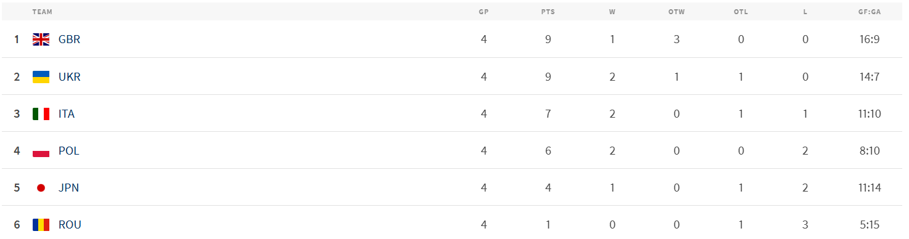This screenshot has width=909, height=239.
Task: Click the Japan flag icon
Action: click(x=41, y=188)
